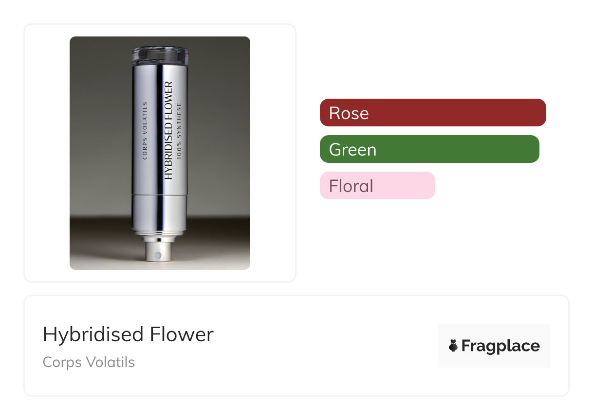Click the transparent cap atop the bottle
The height and width of the screenshot is (420, 593).
point(160,55)
